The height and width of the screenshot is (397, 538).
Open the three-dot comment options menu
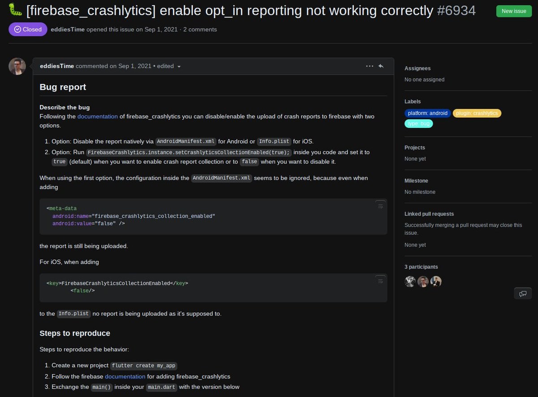click(369, 66)
